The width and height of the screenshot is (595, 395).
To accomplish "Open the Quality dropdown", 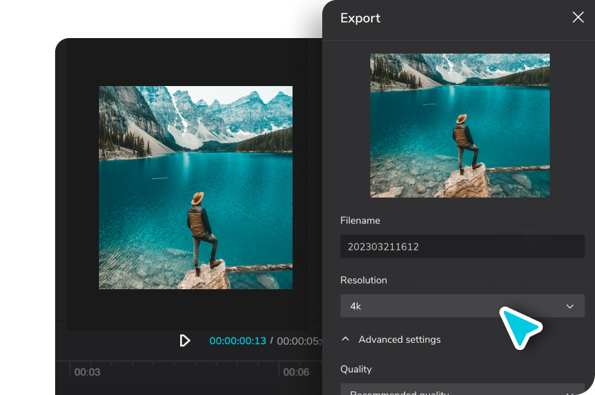I will tap(462, 390).
